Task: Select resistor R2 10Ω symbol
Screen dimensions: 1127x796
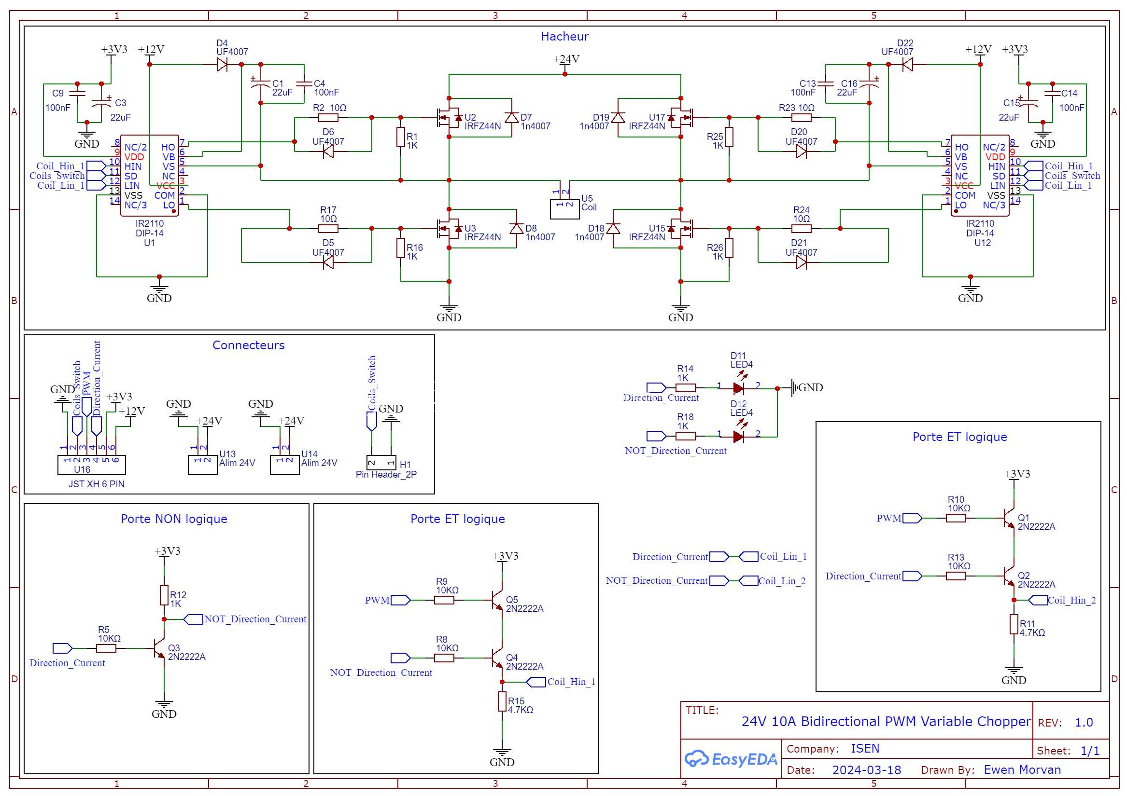Action: click(328, 118)
